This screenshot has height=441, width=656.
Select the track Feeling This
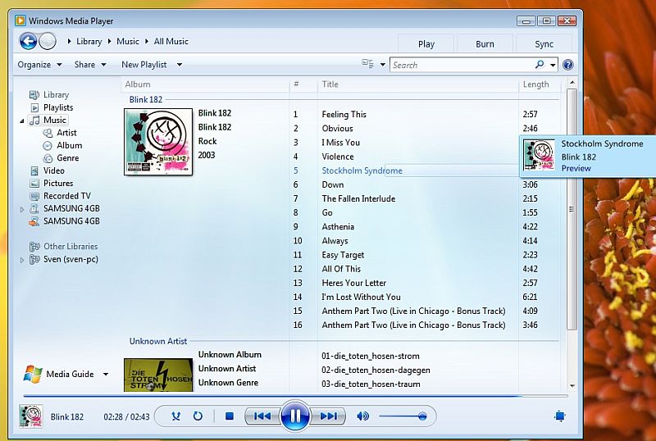click(x=344, y=114)
